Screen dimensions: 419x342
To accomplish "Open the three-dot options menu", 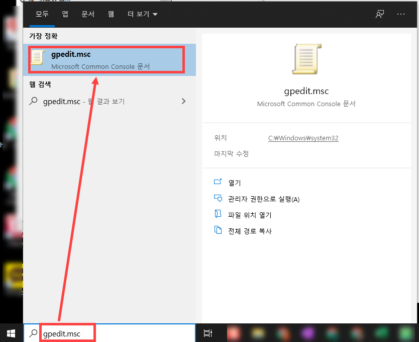I will (x=401, y=14).
